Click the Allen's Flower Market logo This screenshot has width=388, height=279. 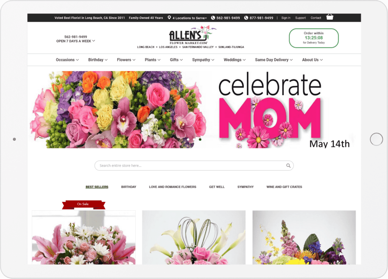(191, 37)
